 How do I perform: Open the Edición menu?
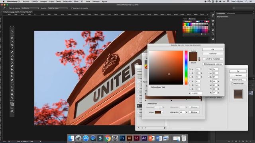[x=35, y=2]
